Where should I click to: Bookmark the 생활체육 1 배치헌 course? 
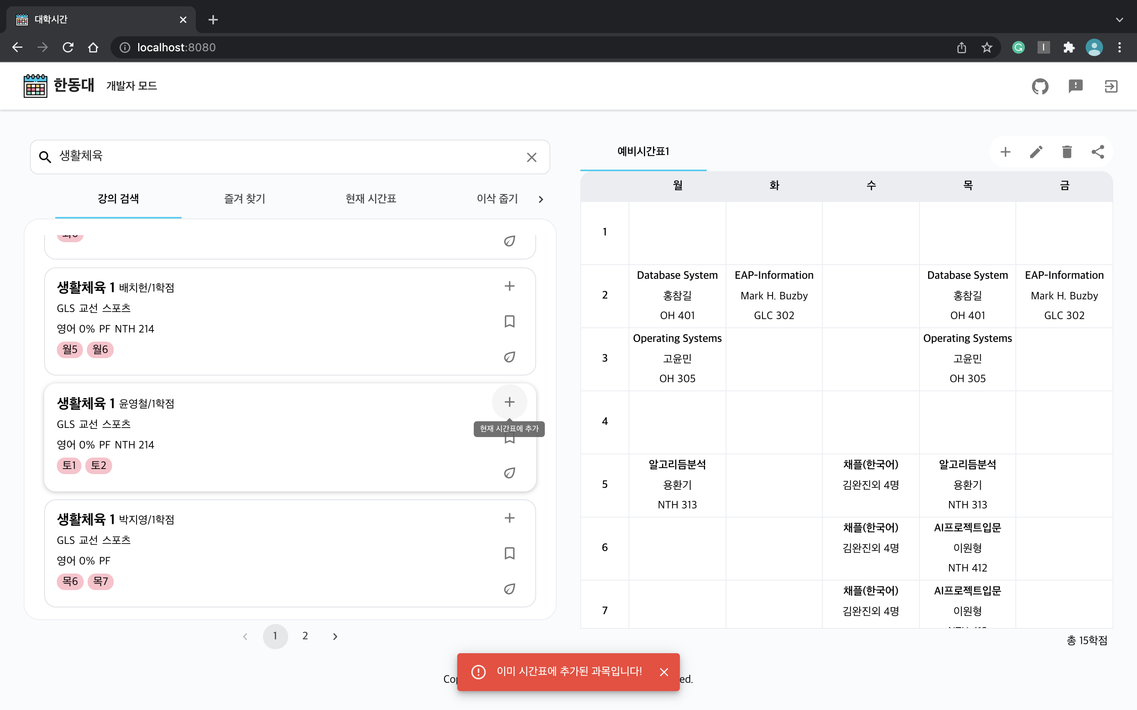pos(509,321)
